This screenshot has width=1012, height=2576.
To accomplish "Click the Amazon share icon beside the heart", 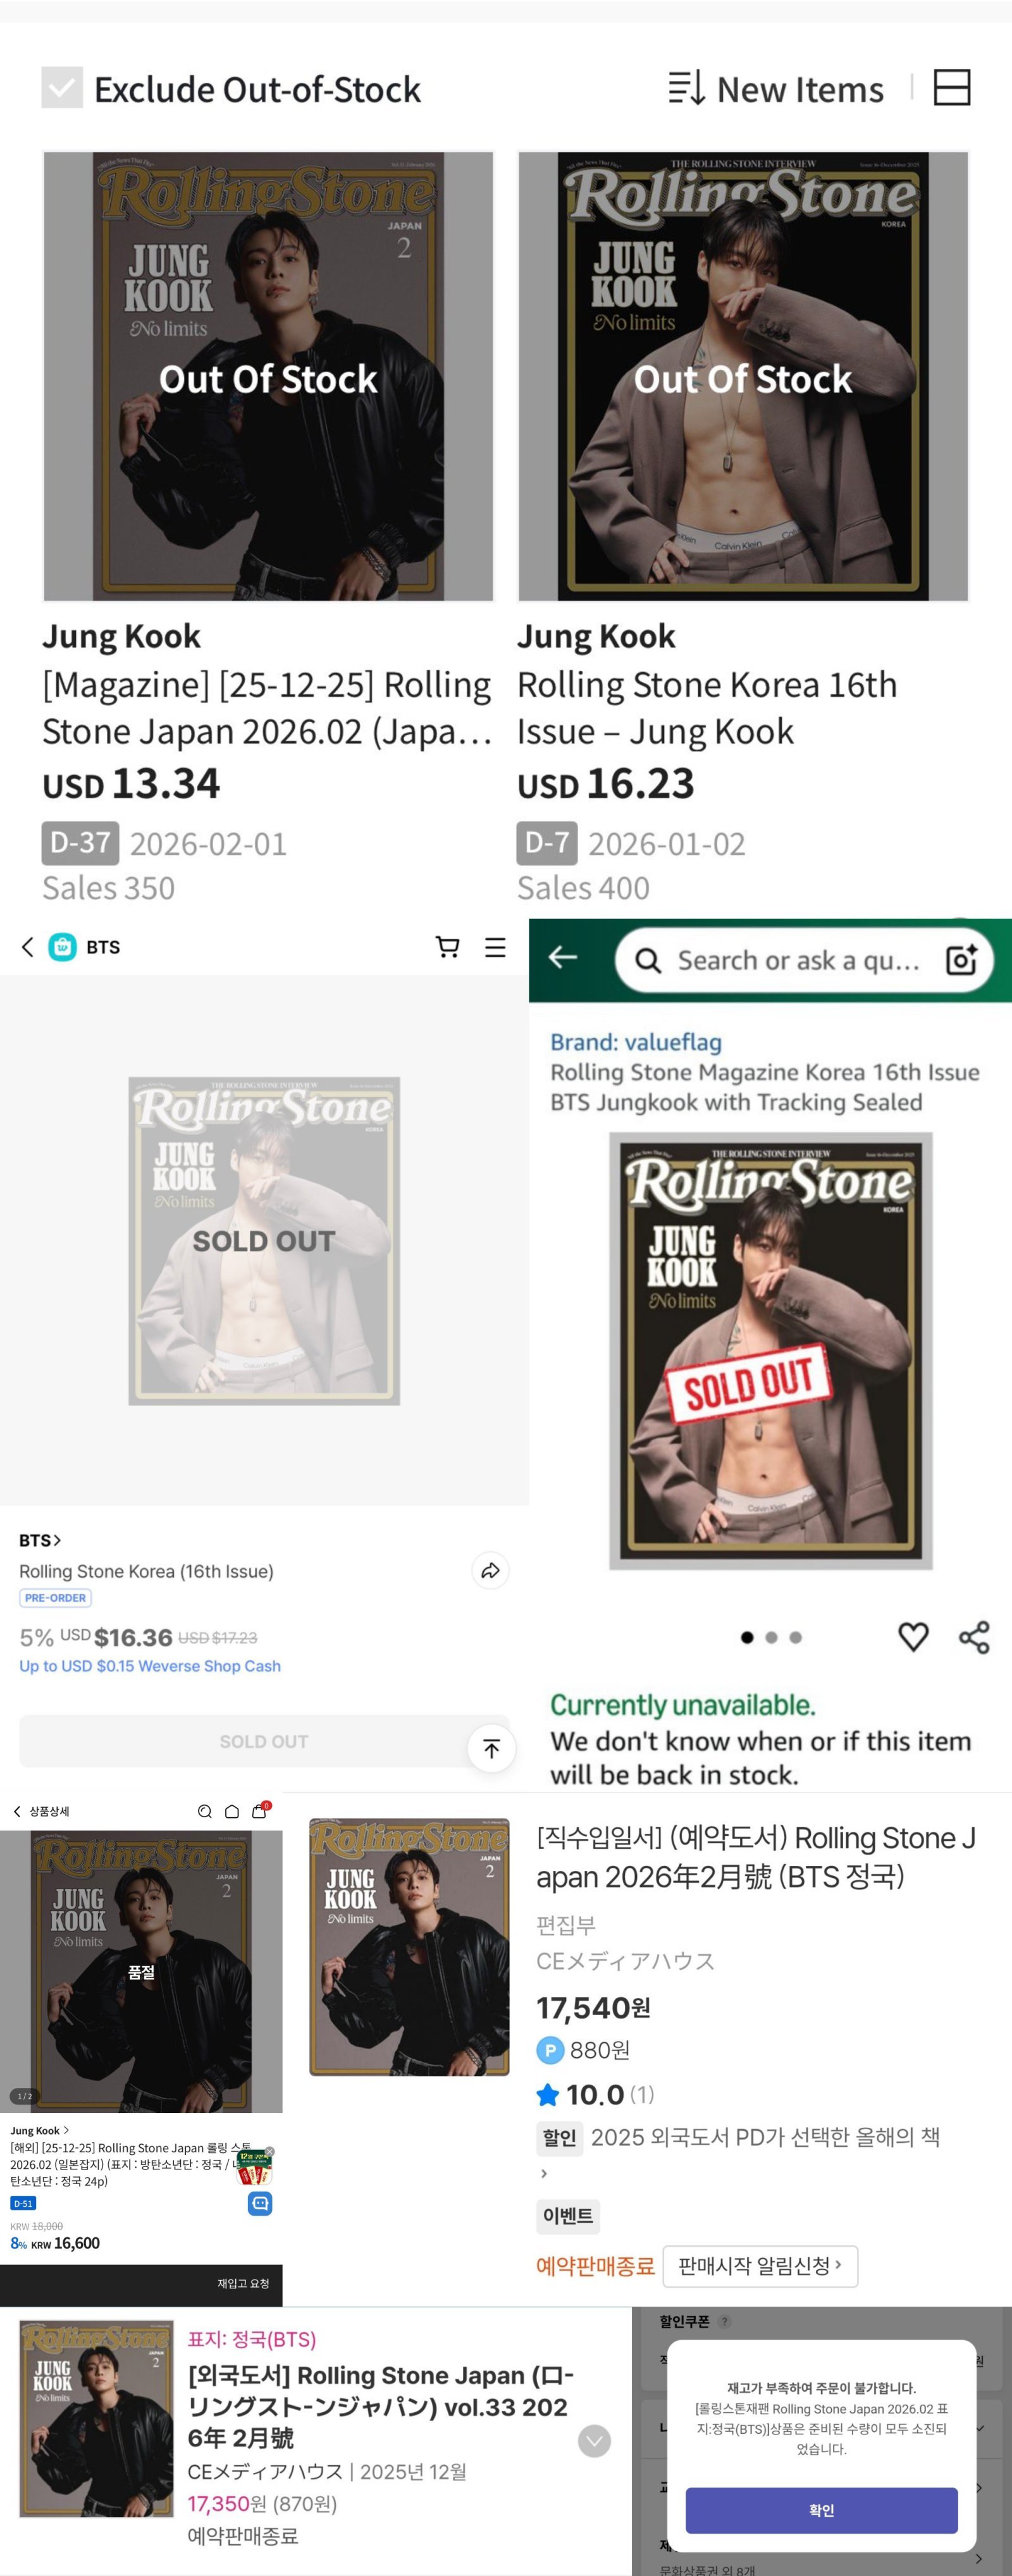I will [974, 1637].
